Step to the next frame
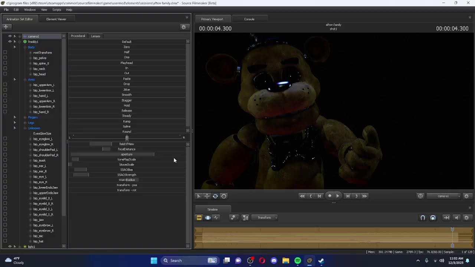The width and height of the screenshot is (475, 267). (348, 196)
